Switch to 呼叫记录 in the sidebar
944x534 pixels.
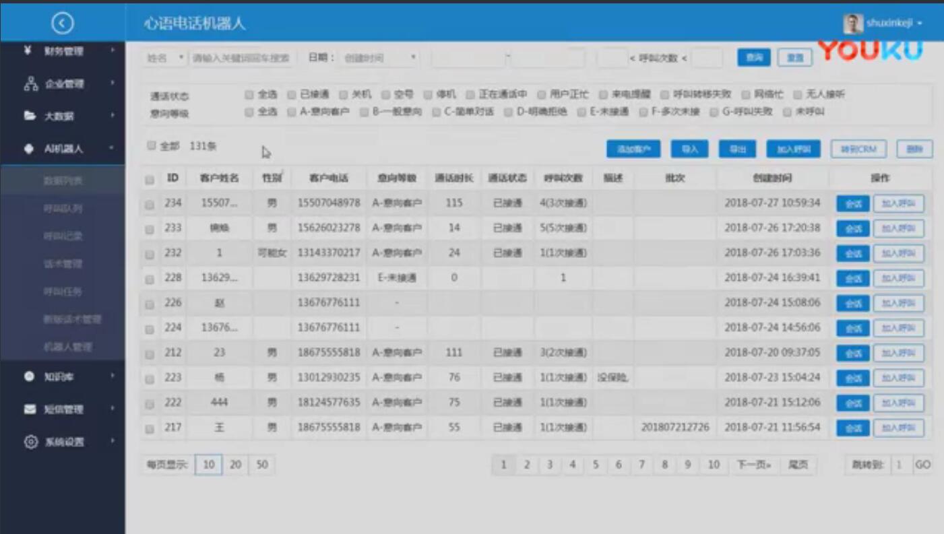pyautogui.click(x=64, y=236)
